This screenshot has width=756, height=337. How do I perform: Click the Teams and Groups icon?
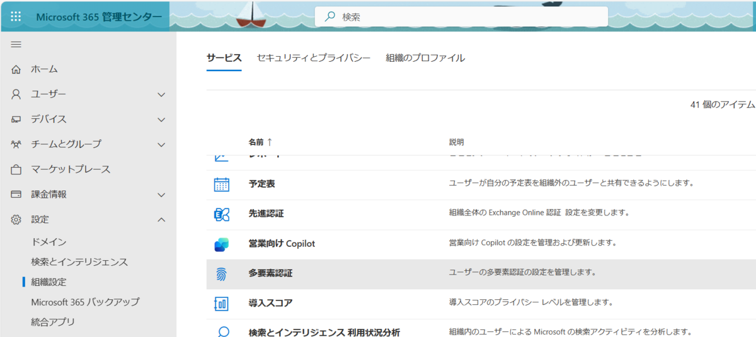click(16, 144)
